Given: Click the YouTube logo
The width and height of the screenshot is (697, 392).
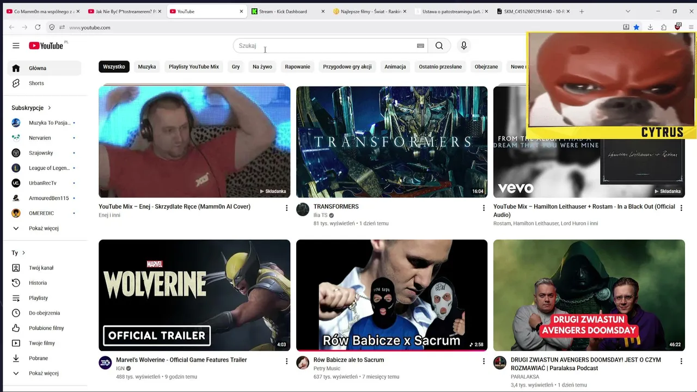Looking at the screenshot, I should point(46,46).
